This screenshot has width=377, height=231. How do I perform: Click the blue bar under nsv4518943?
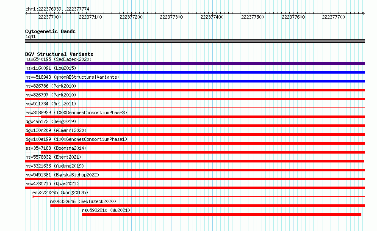195,81
